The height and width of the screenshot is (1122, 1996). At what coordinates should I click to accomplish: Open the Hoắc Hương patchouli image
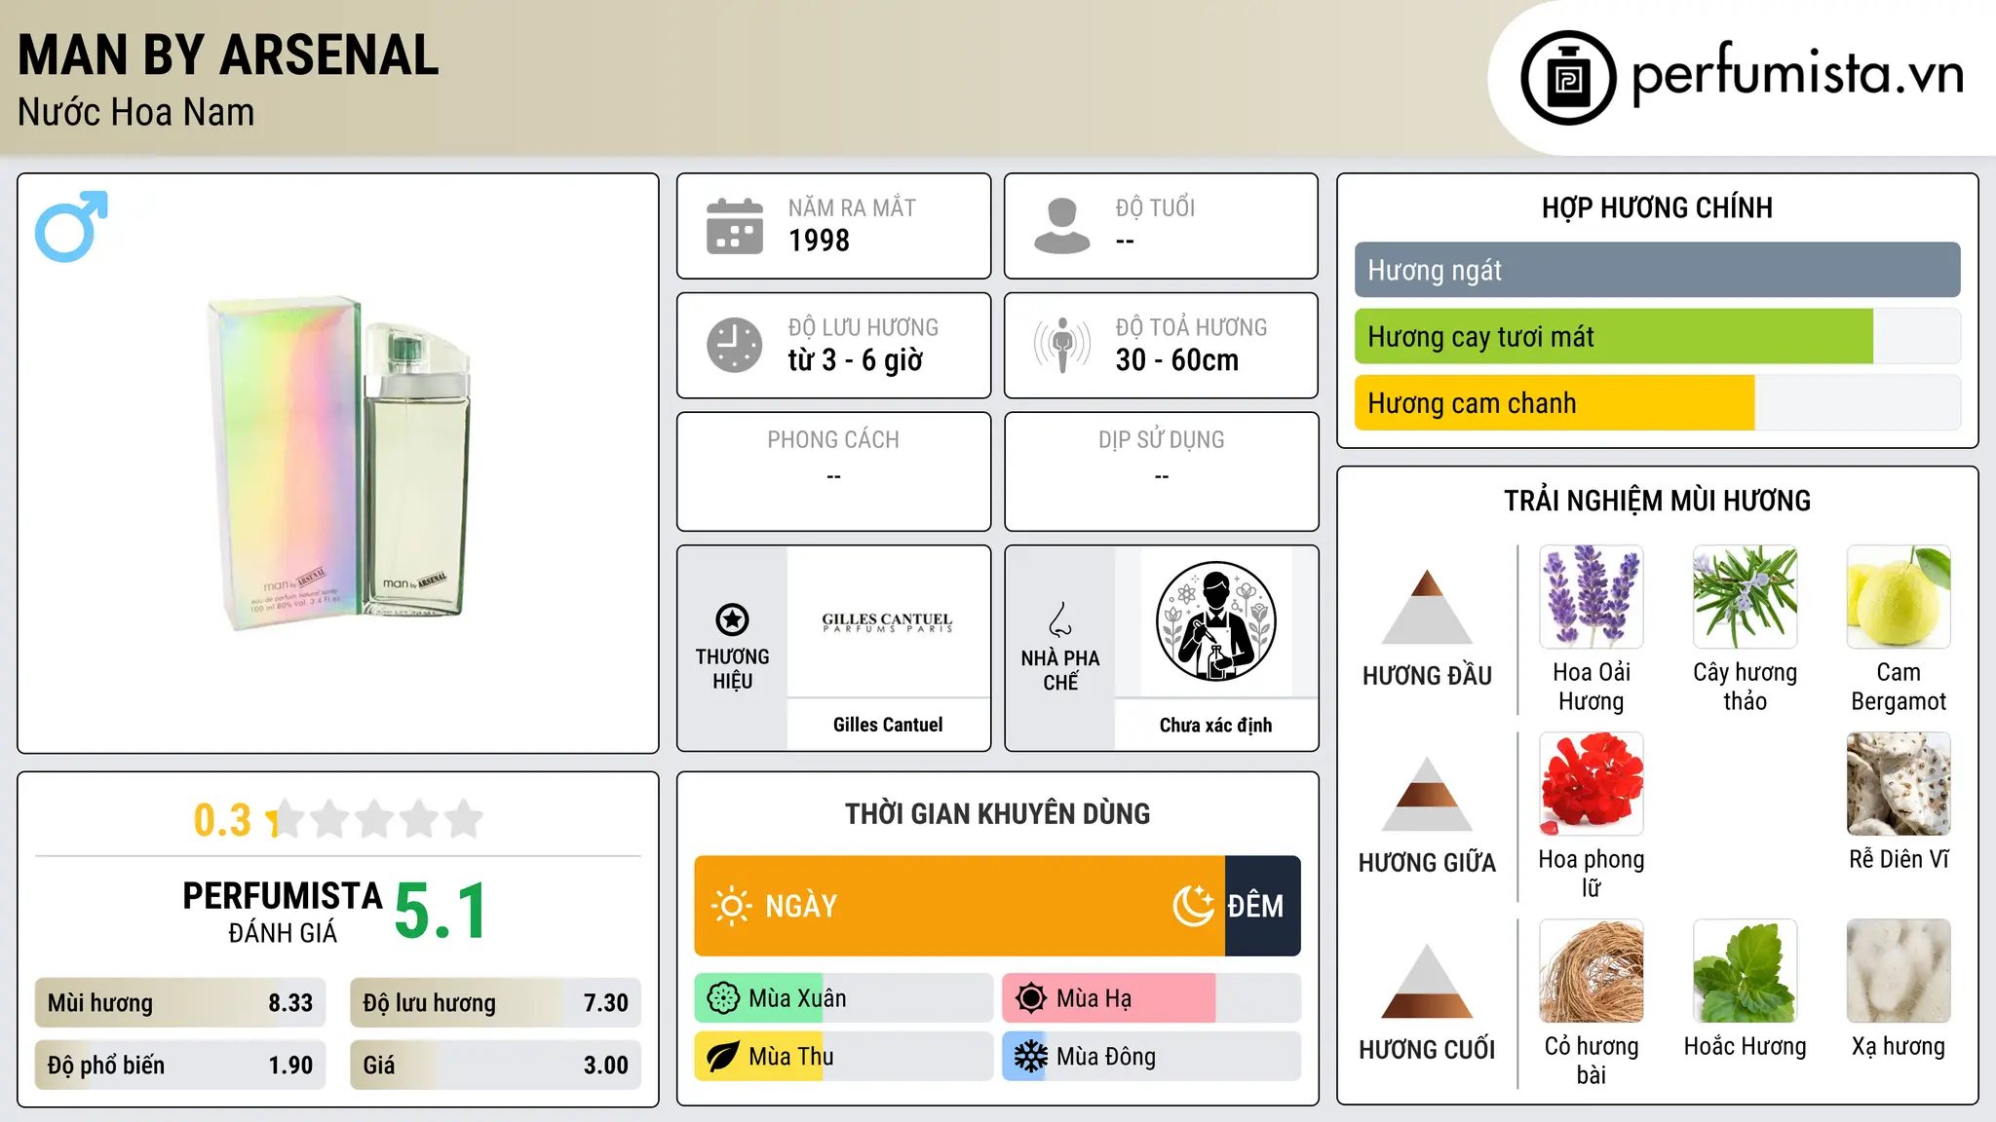coord(1745,971)
